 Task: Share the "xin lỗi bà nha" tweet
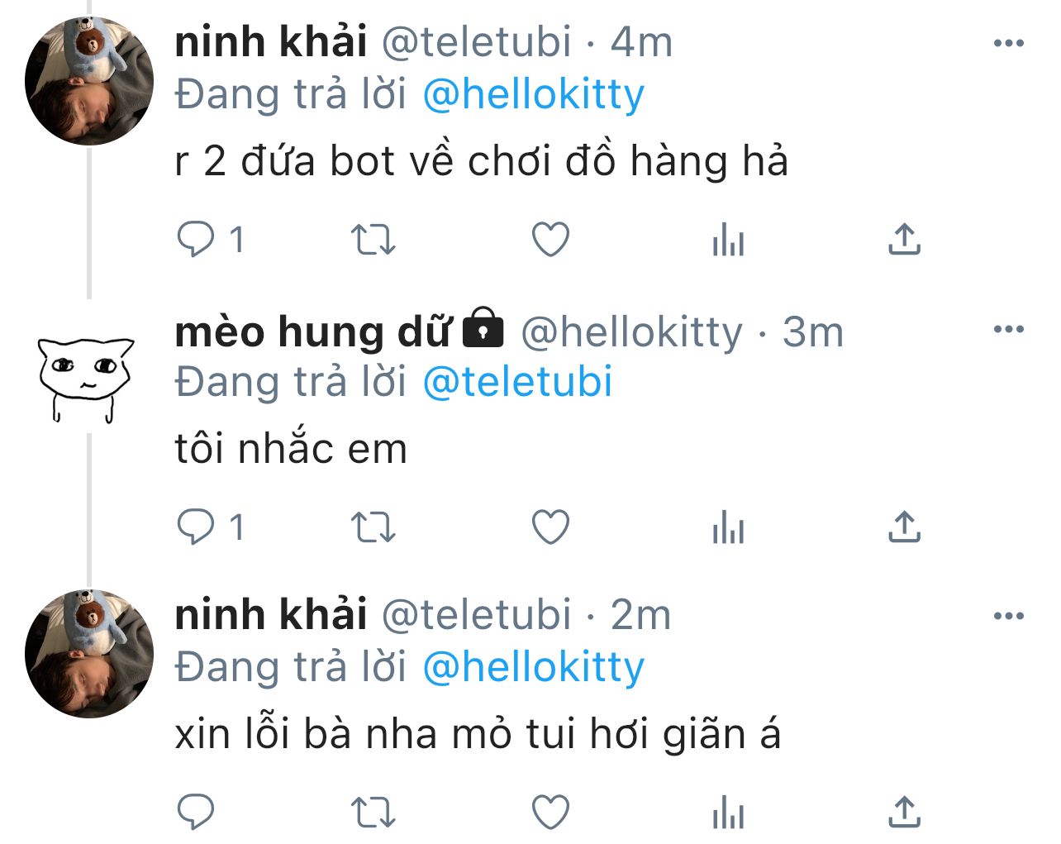tap(904, 812)
